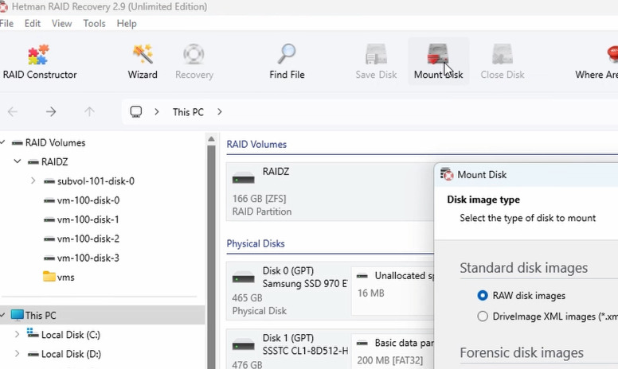The image size is (618, 369).
Task: Open the Help menu
Action: pyautogui.click(x=127, y=24)
